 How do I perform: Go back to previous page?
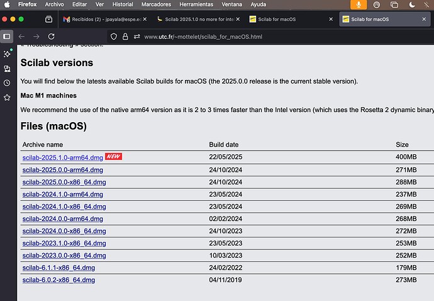21,37
